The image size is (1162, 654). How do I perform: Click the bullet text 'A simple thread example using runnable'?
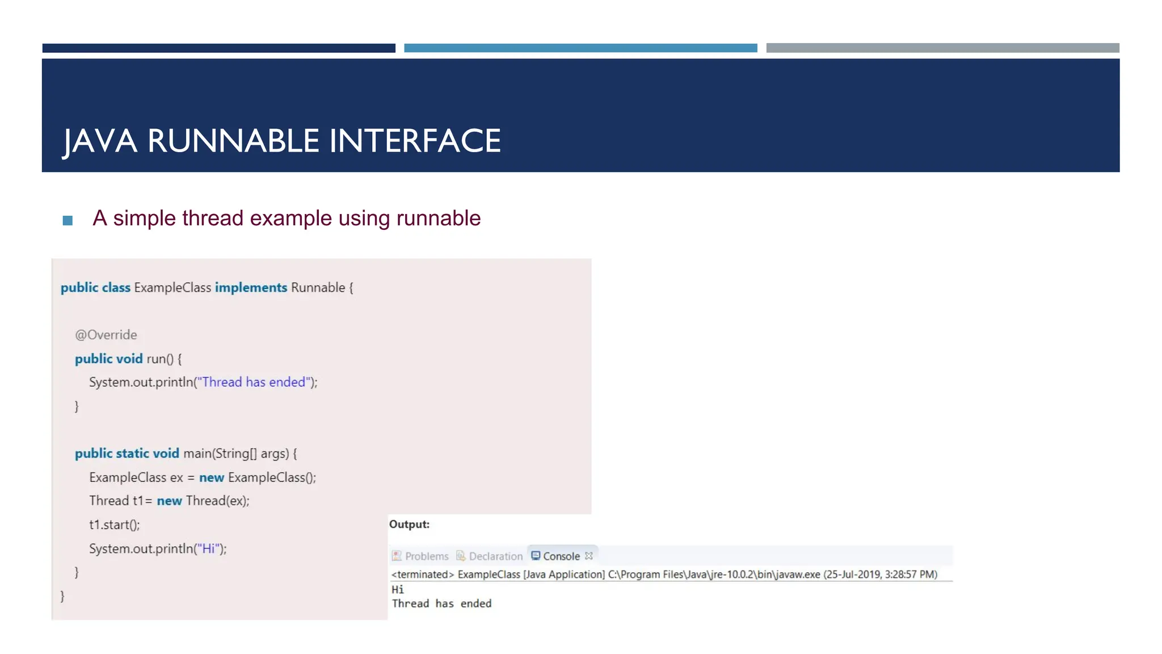(287, 218)
